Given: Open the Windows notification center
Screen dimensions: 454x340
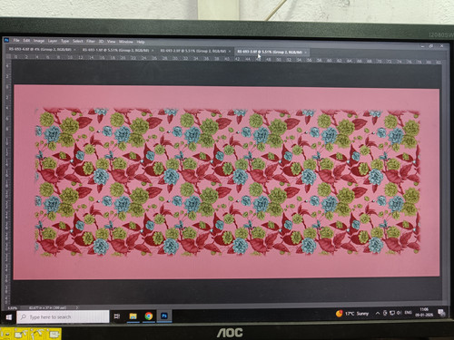Looking at the screenshot, I should pyautogui.click(x=441, y=312).
